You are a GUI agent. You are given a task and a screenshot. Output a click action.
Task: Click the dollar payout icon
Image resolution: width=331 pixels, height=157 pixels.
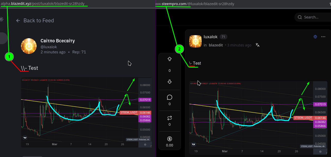click(x=169, y=139)
